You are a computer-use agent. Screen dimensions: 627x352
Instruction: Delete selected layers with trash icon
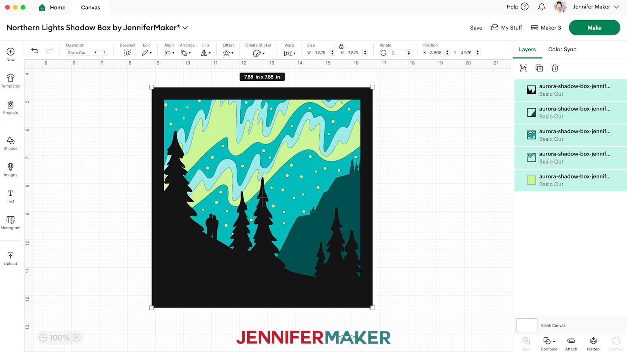[555, 68]
